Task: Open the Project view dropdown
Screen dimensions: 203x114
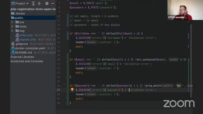Action: 28,3
